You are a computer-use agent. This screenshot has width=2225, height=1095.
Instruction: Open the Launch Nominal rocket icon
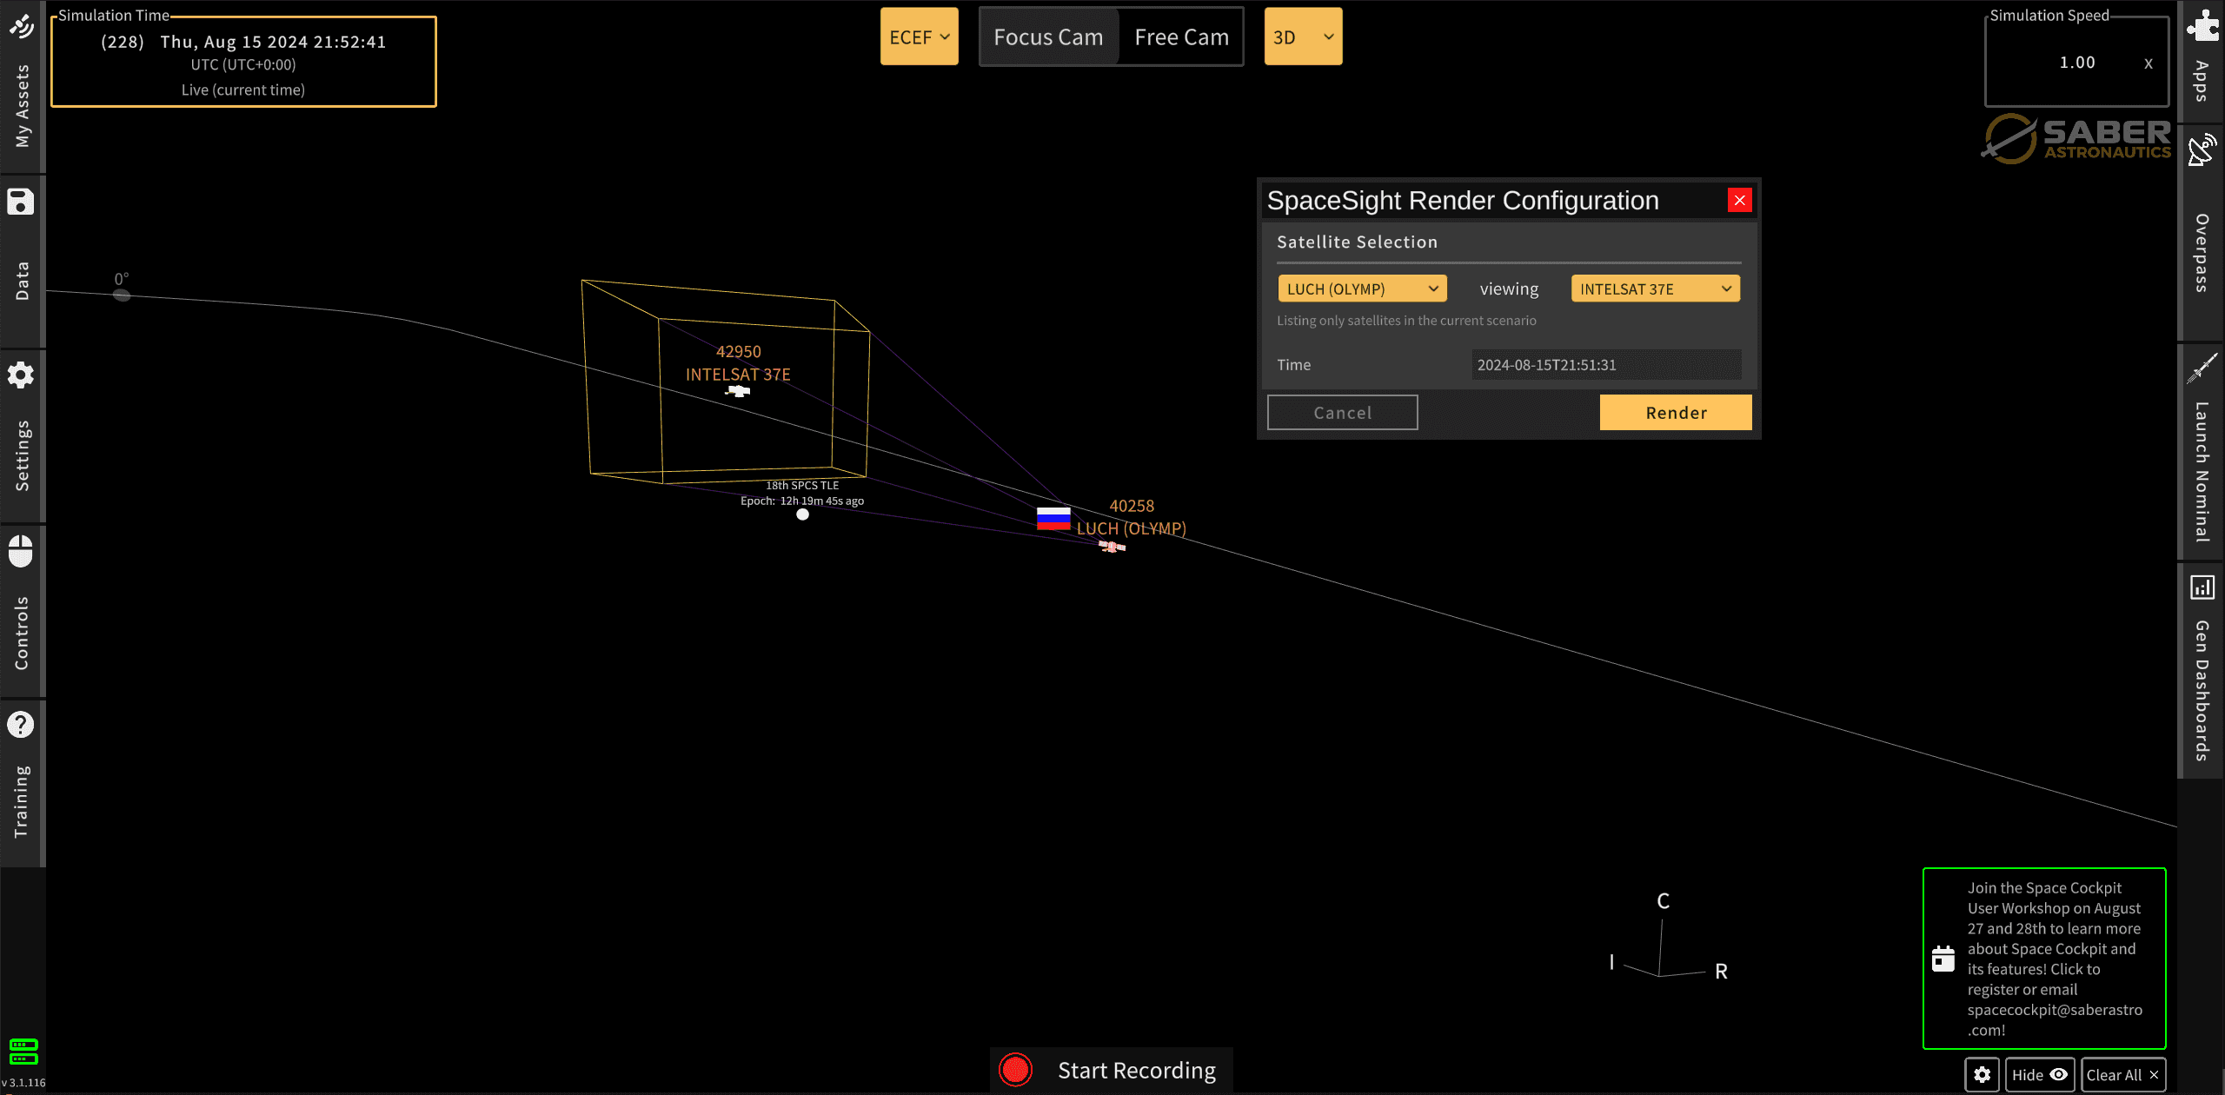click(x=2202, y=368)
